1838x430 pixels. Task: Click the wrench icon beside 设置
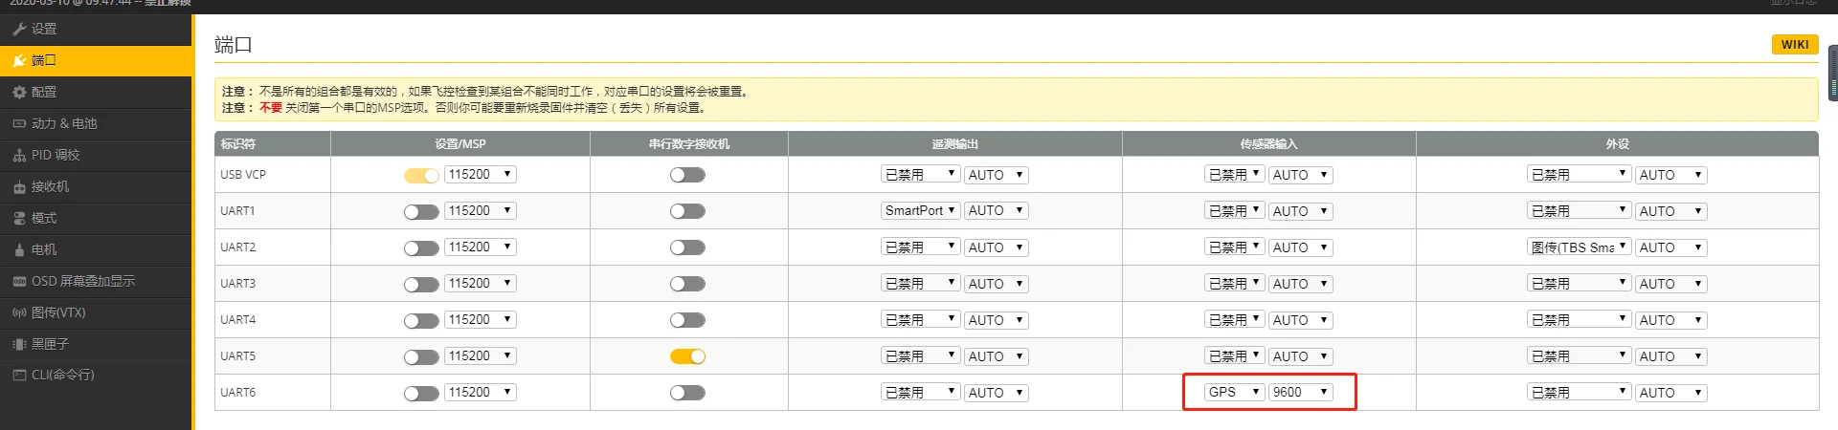coord(19,30)
